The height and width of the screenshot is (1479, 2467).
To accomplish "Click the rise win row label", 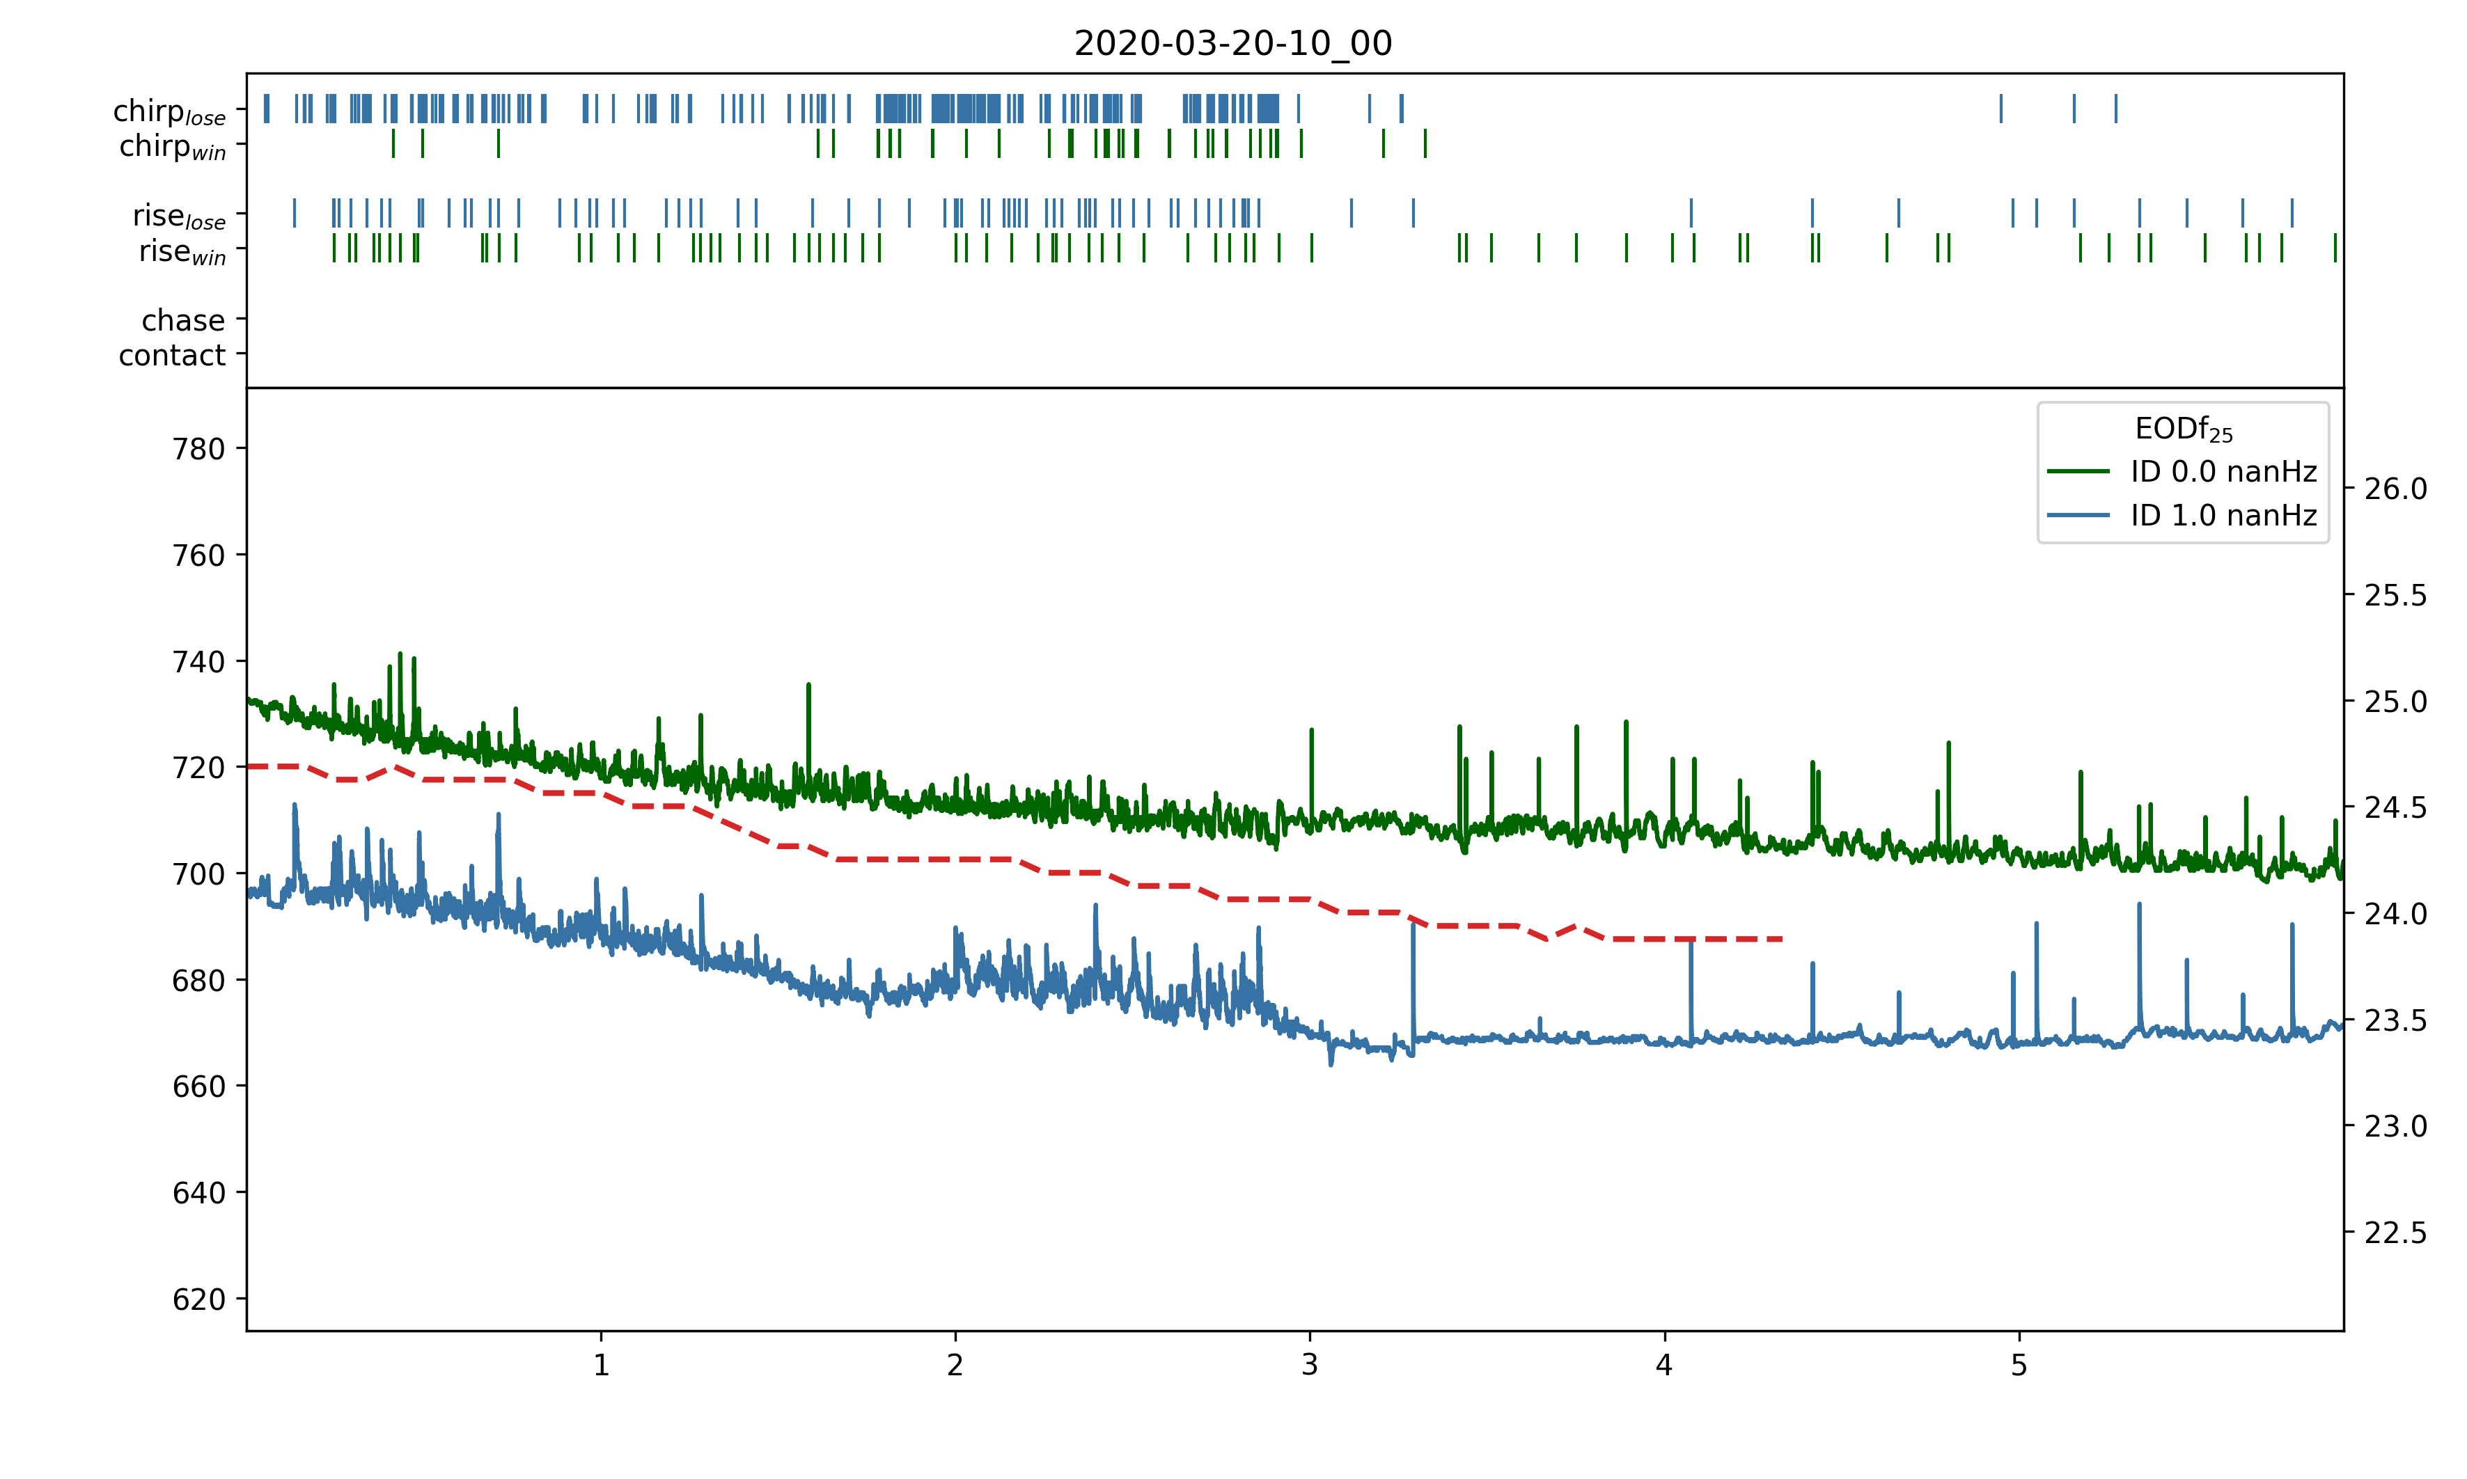I will coord(182,251).
